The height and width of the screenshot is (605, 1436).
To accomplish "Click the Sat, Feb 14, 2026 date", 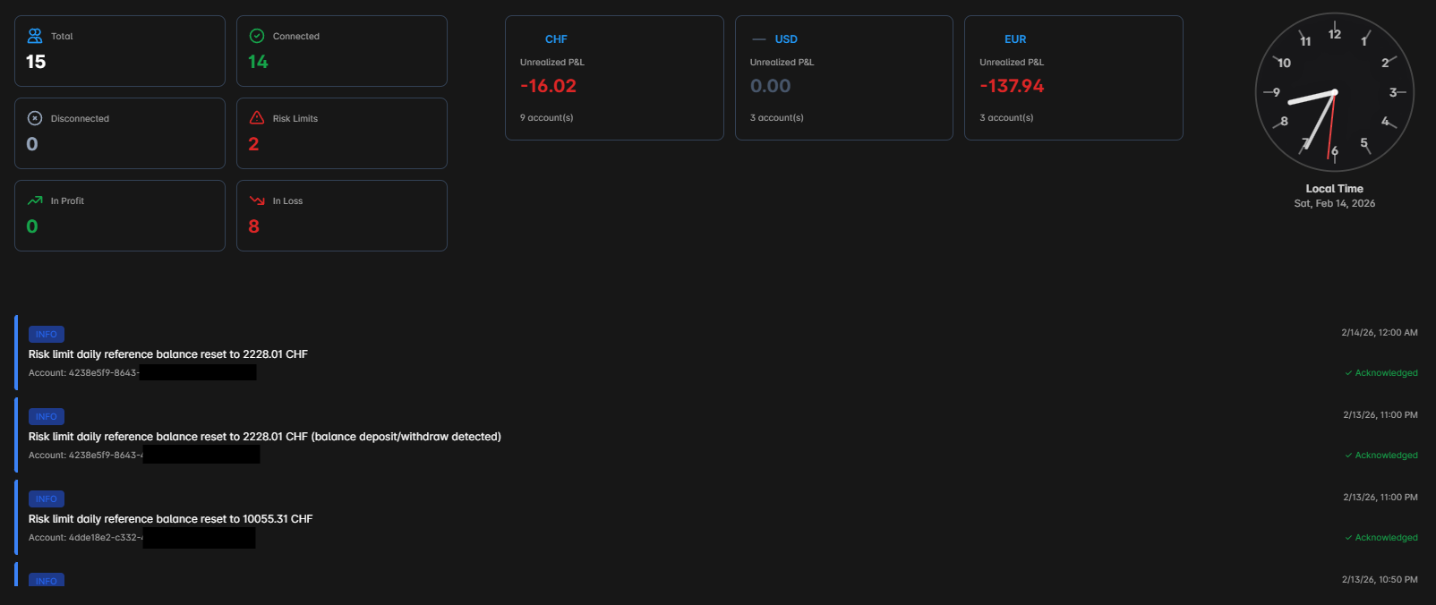I will [x=1334, y=203].
